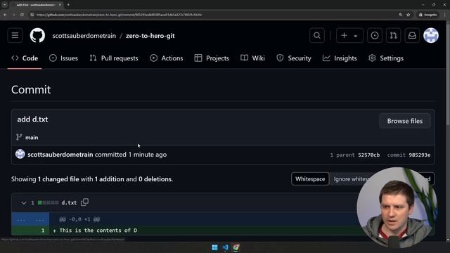This screenshot has width=450, height=253.
Task: Open the pull requests shortcut icon
Action: click(393, 36)
